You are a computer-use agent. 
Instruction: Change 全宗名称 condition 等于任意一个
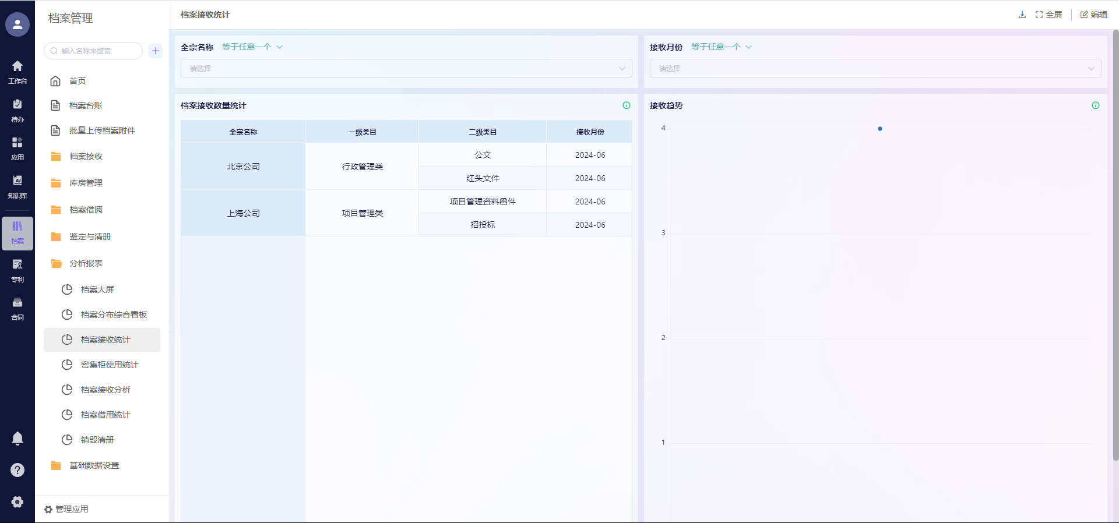[252, 47]
